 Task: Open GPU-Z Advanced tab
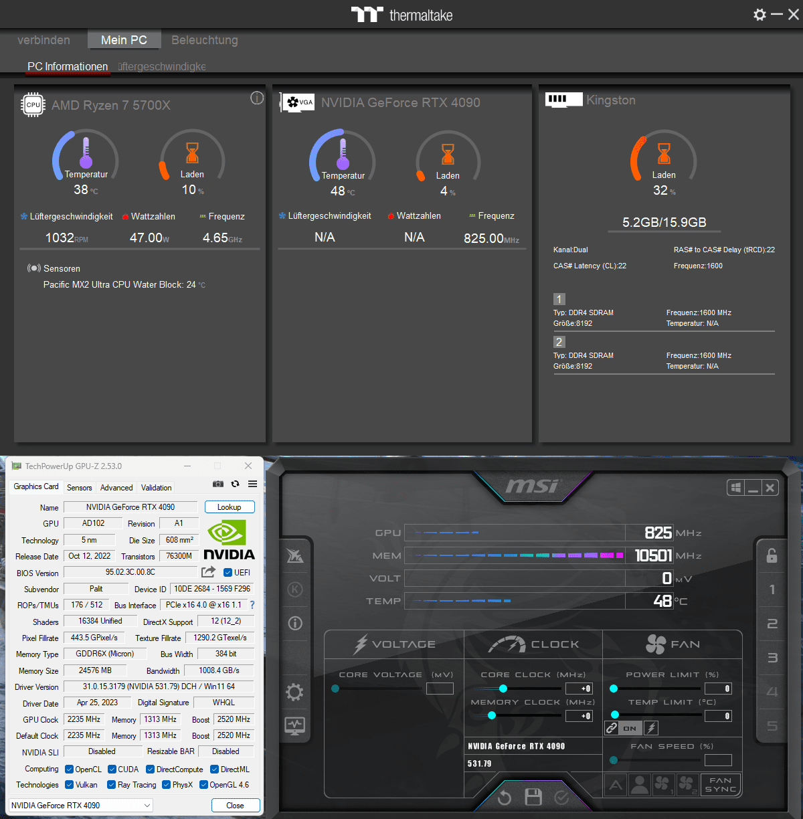pyautogui.click(x=116, y=488)
